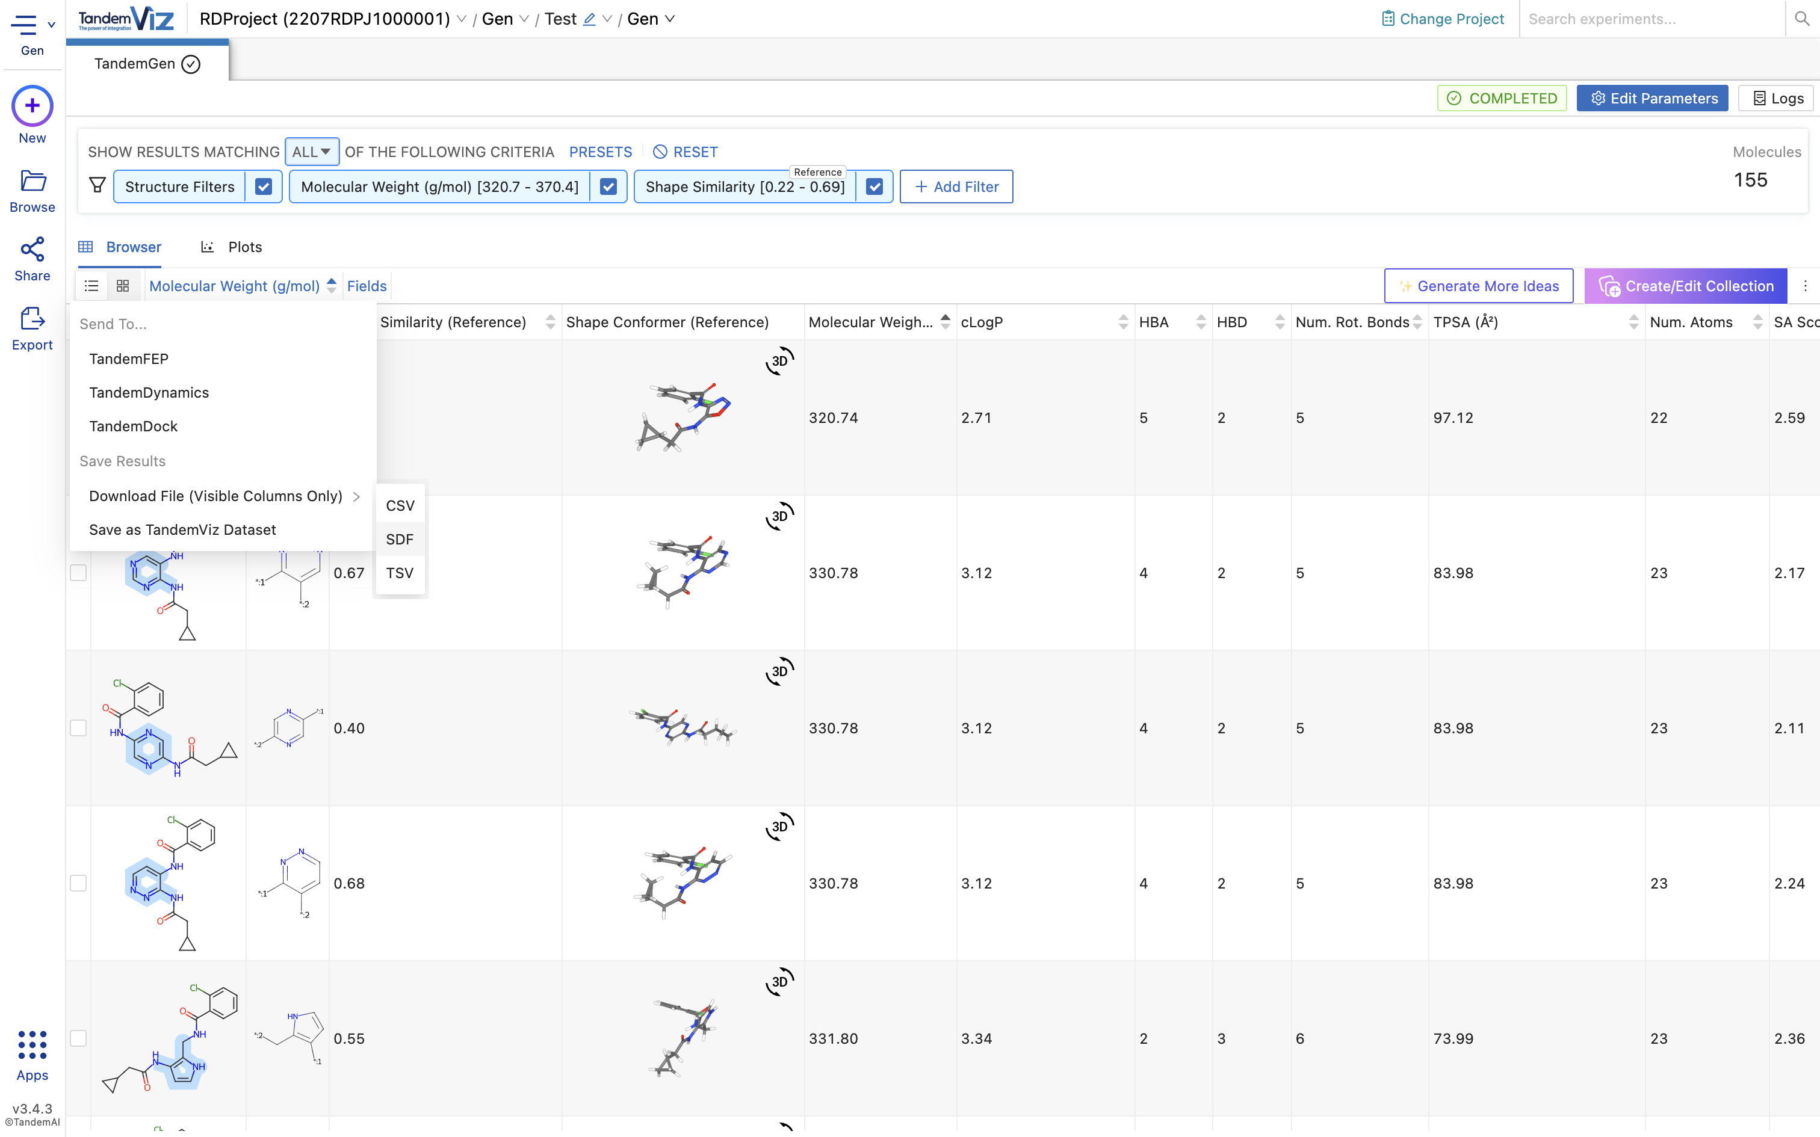Click Edit Parameters button
The width and height of the screenshot is (1820, 1137).
(1651, 99)
